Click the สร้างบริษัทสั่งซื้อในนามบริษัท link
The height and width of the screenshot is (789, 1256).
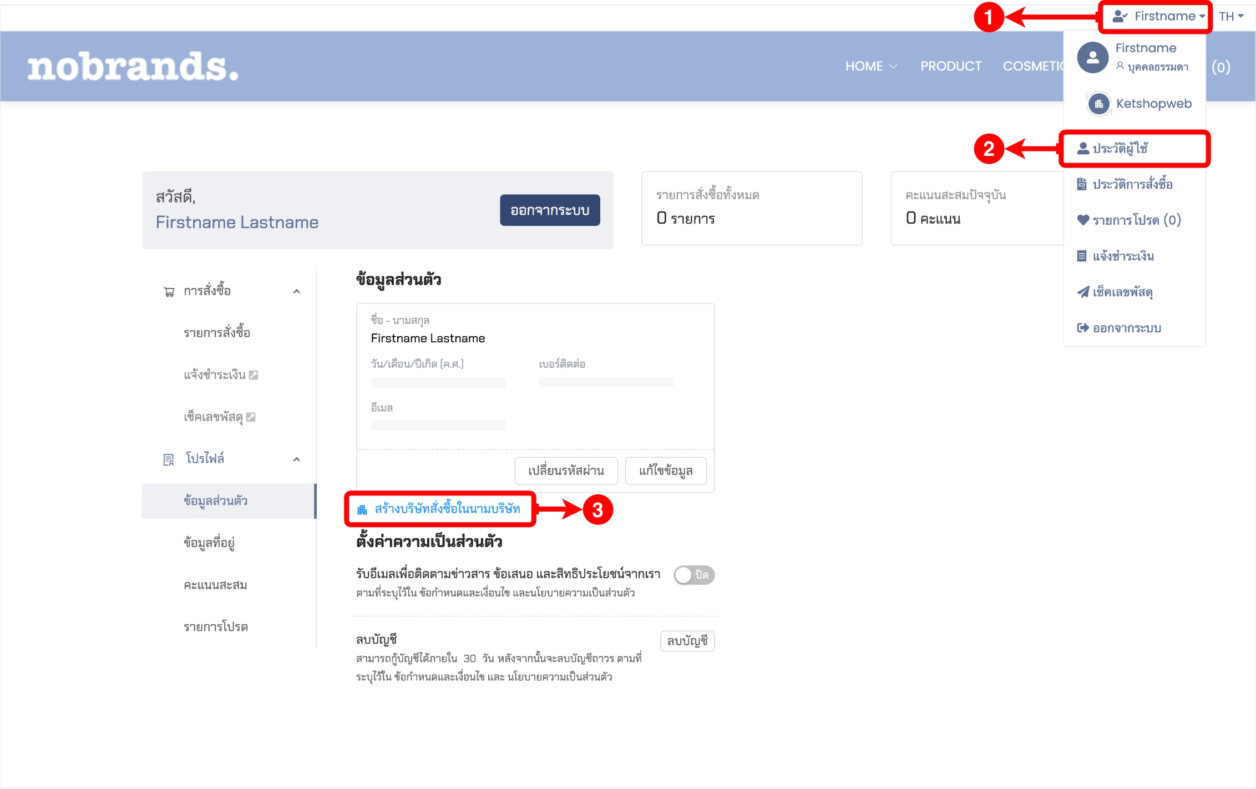(447, 509)
